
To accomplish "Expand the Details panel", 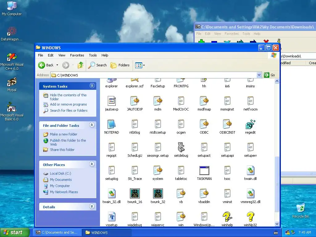I will (x=92, y=206).
